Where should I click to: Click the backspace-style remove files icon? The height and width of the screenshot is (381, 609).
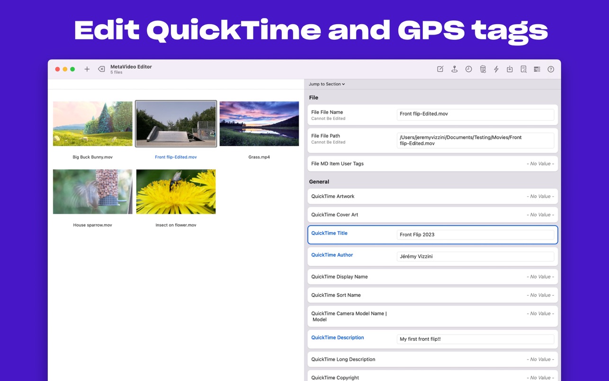pyautogui.click(x=101, y=69)
